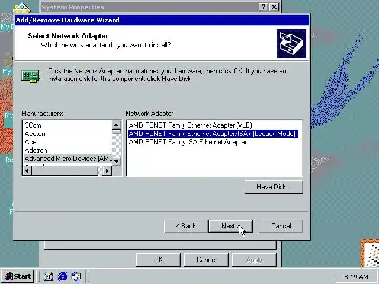Choose AMD PCNET Ethernet Adapter/ISA+ (Legacy Mode)
The height and width of the screenshot is (284, 379).
pos(213,134)
